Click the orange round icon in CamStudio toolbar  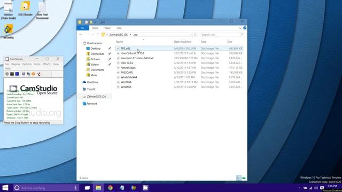pyautogui.click(x=33, y=74)
